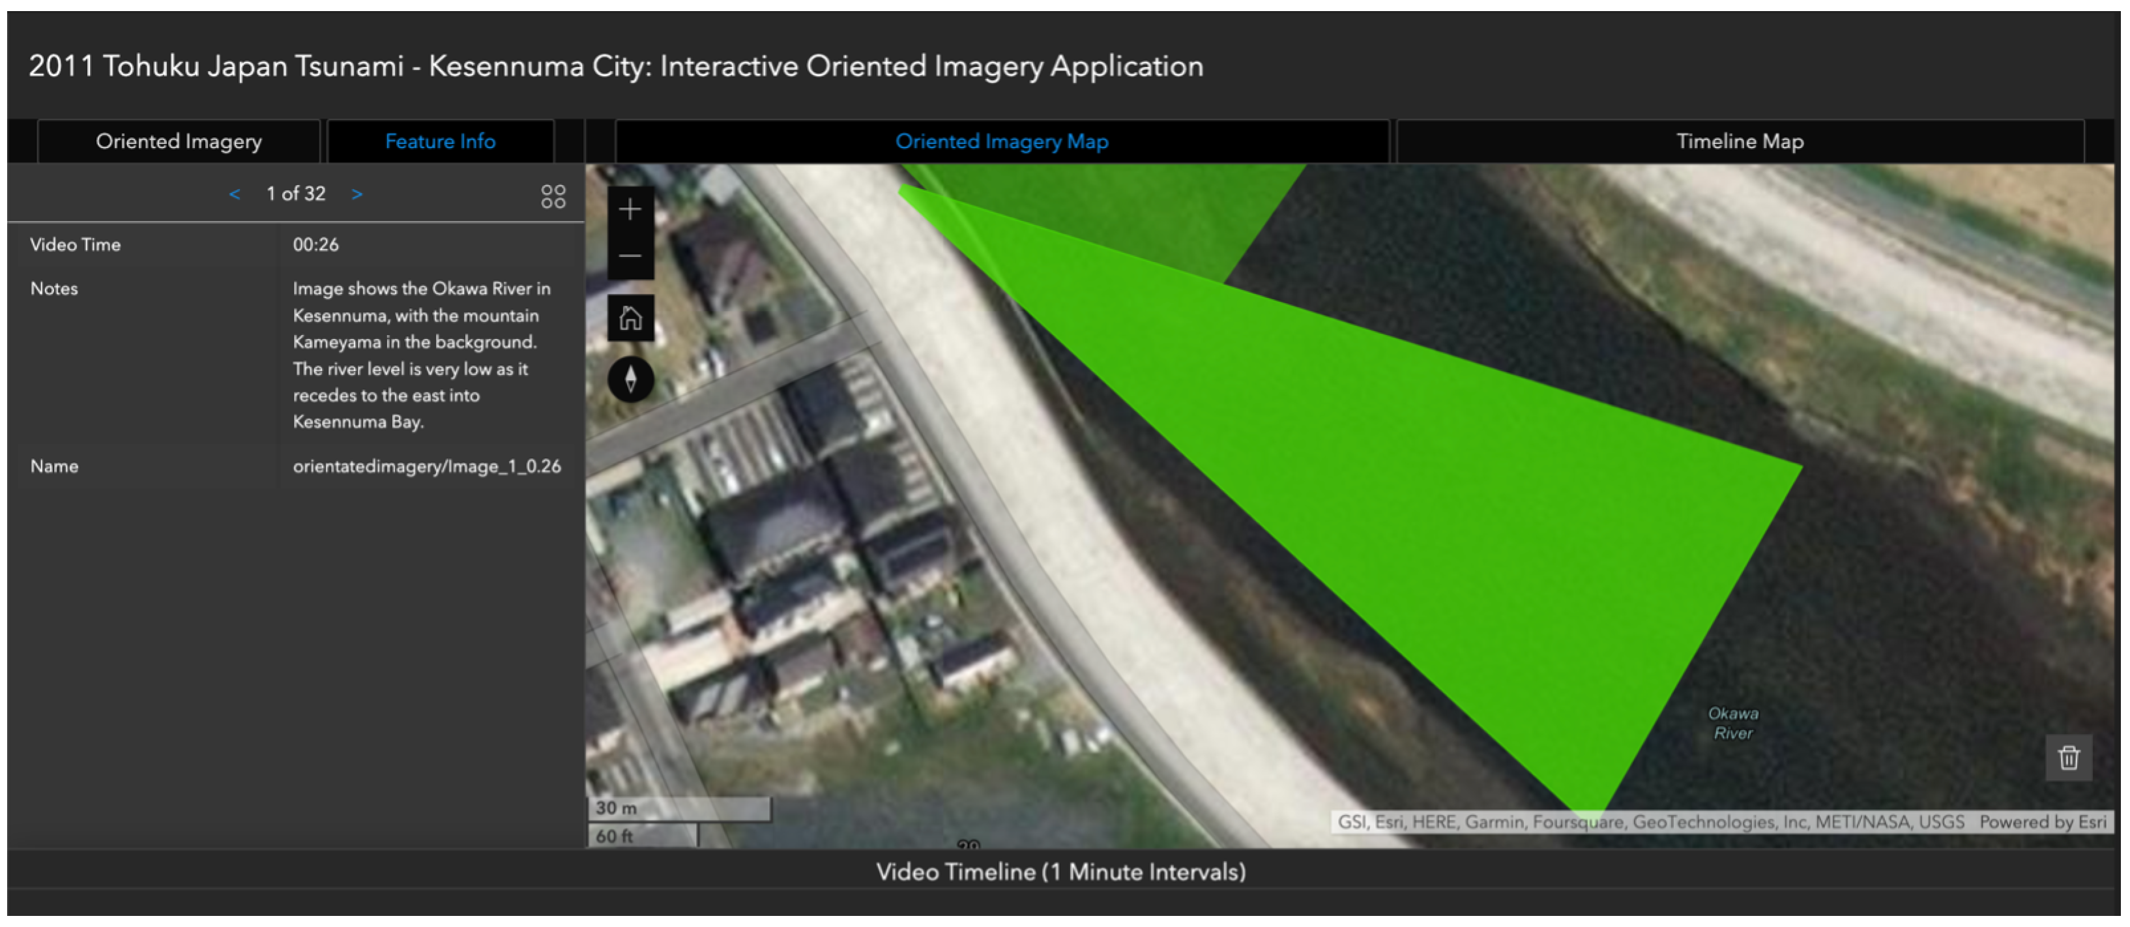The height and width of the screenshot is (927, 2130).
Task: Click the Video Timeline header bar
Action: click(1061, 871)
